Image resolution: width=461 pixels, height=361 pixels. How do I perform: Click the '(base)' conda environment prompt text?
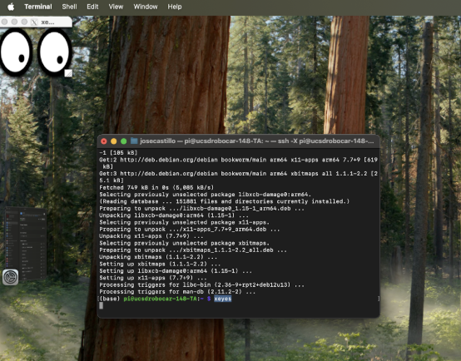[110, 299]
